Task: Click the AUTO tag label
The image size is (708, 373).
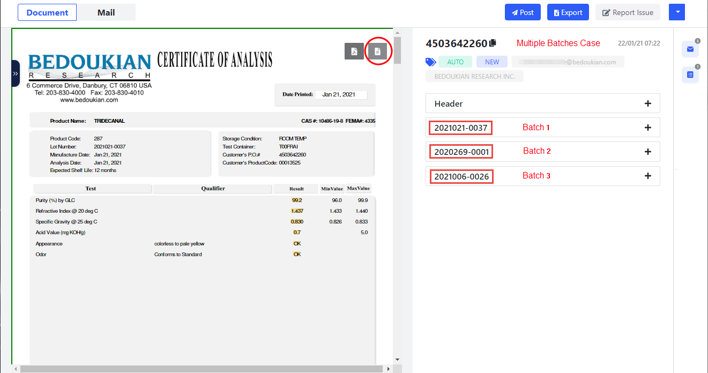Action: click(455, 62)
